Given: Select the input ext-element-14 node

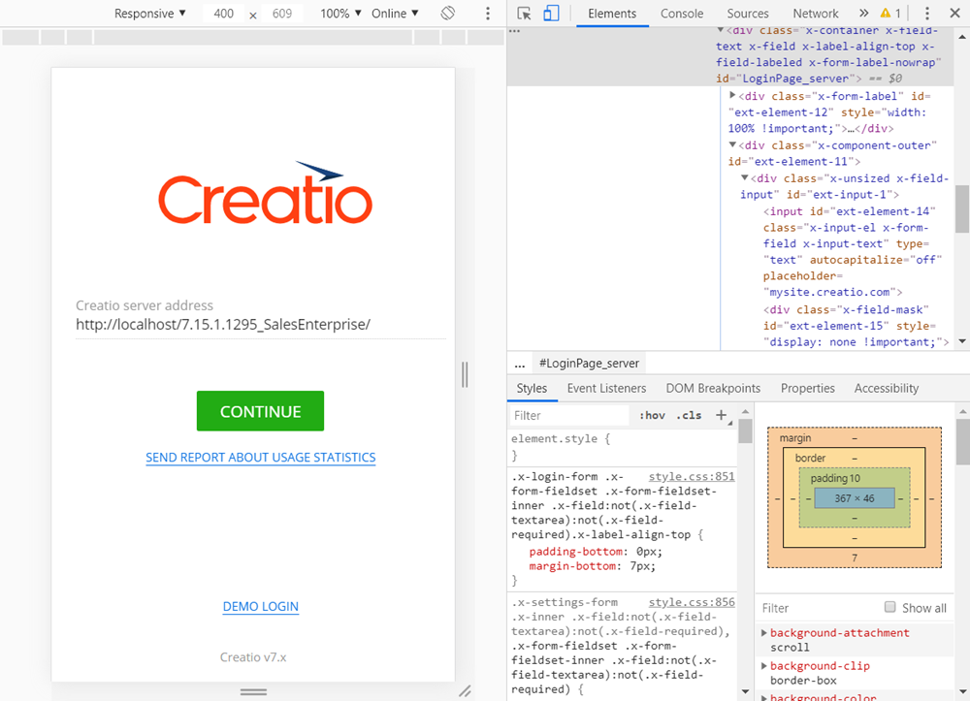Looking at the screenshot, I should click(853, 251).
